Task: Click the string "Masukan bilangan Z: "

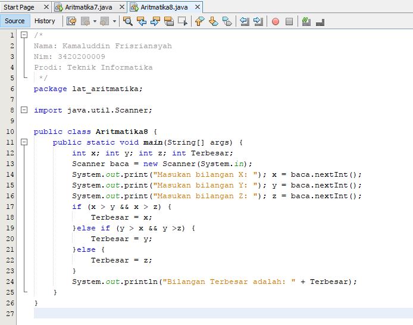Action: 205,196
